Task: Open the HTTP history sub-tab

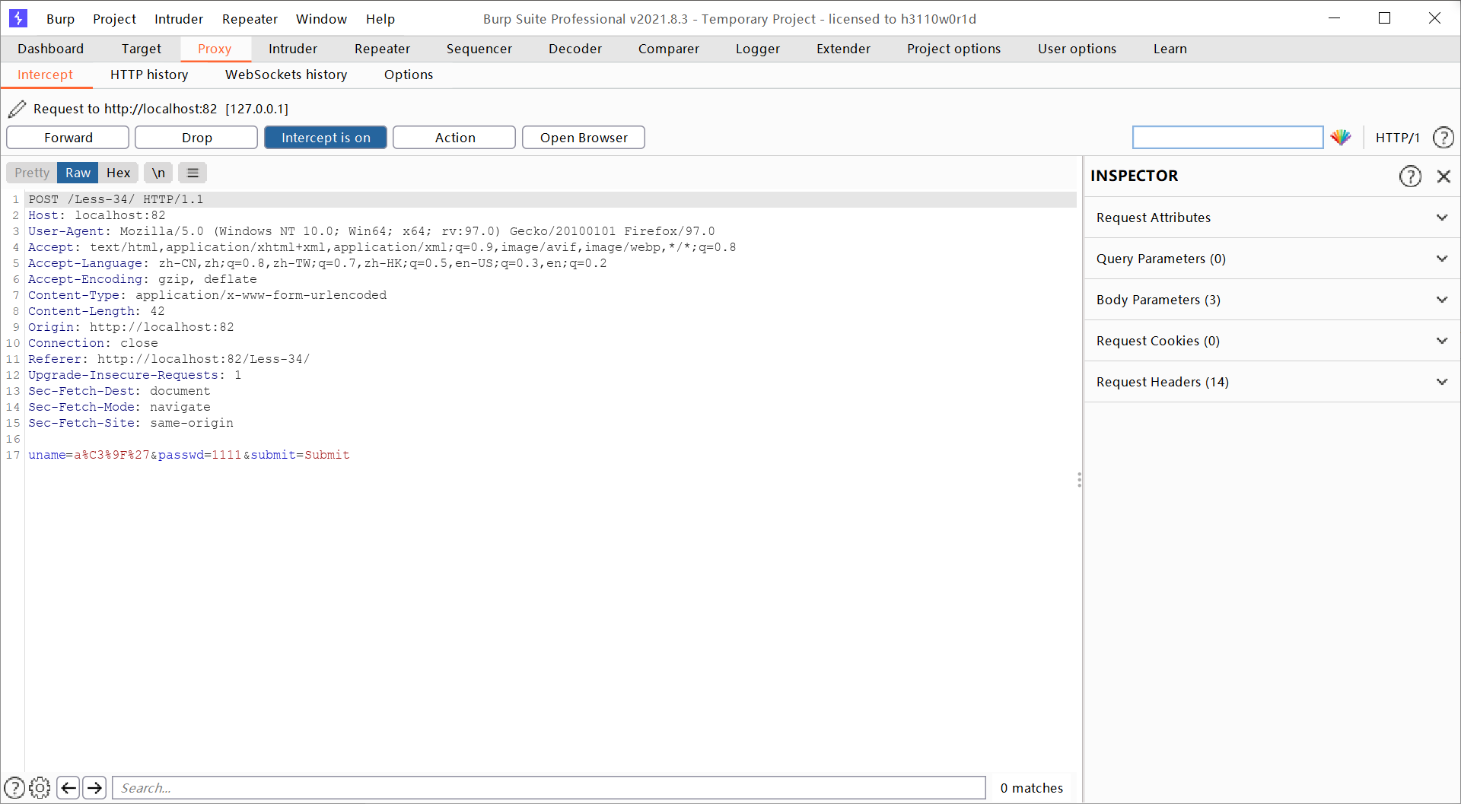Action: 149,75
